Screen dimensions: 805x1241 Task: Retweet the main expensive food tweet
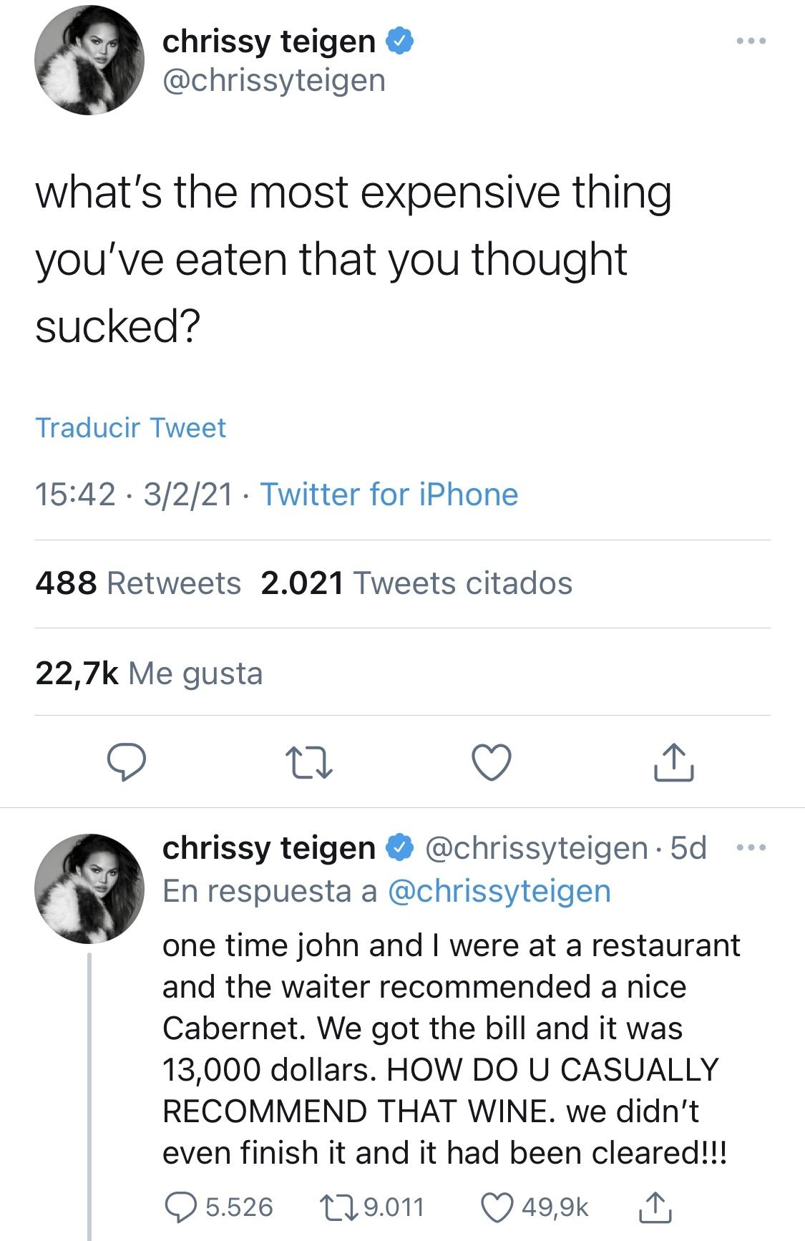tap(308, 762)
